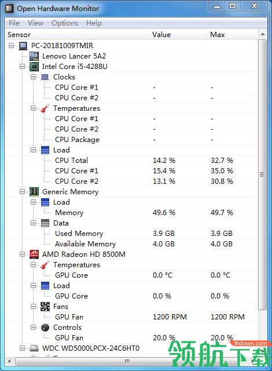Click the Sensor column header

(77, 35)
